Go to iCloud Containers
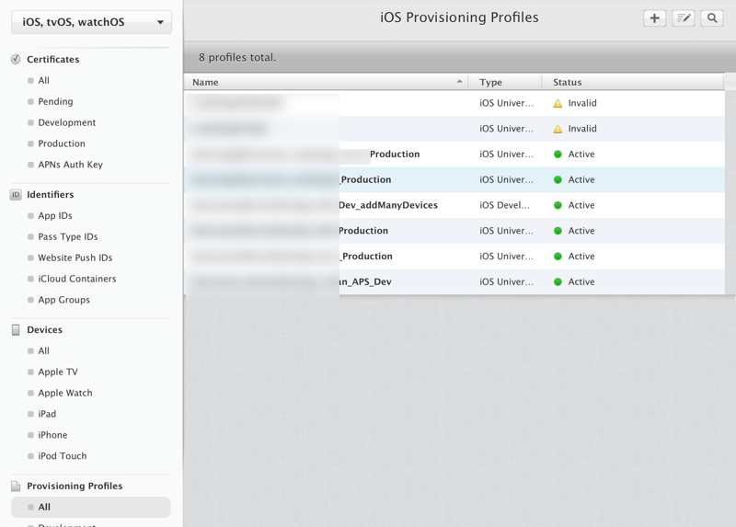 coord(76,279)
